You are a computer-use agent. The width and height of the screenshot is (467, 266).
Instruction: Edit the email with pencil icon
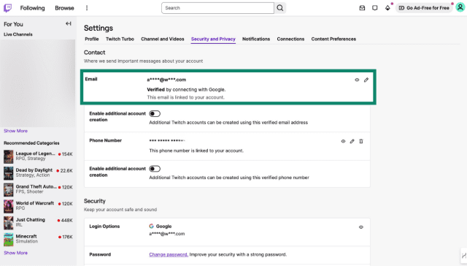point(366,80)
